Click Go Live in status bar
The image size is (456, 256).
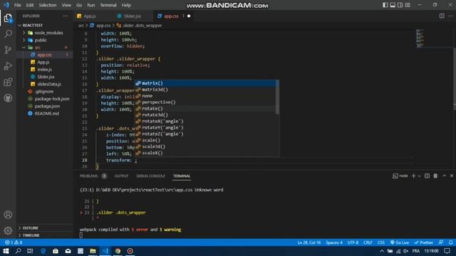click(x=400, y=242)
